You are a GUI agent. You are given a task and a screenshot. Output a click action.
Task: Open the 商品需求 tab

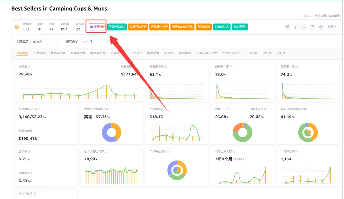185,53
